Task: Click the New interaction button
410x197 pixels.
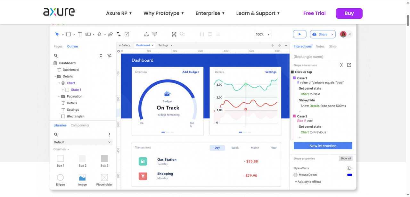Action: (x=323, y=146)
